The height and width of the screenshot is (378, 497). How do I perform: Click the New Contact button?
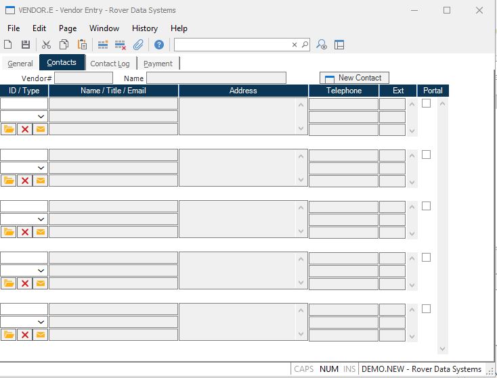click(354, 78)
